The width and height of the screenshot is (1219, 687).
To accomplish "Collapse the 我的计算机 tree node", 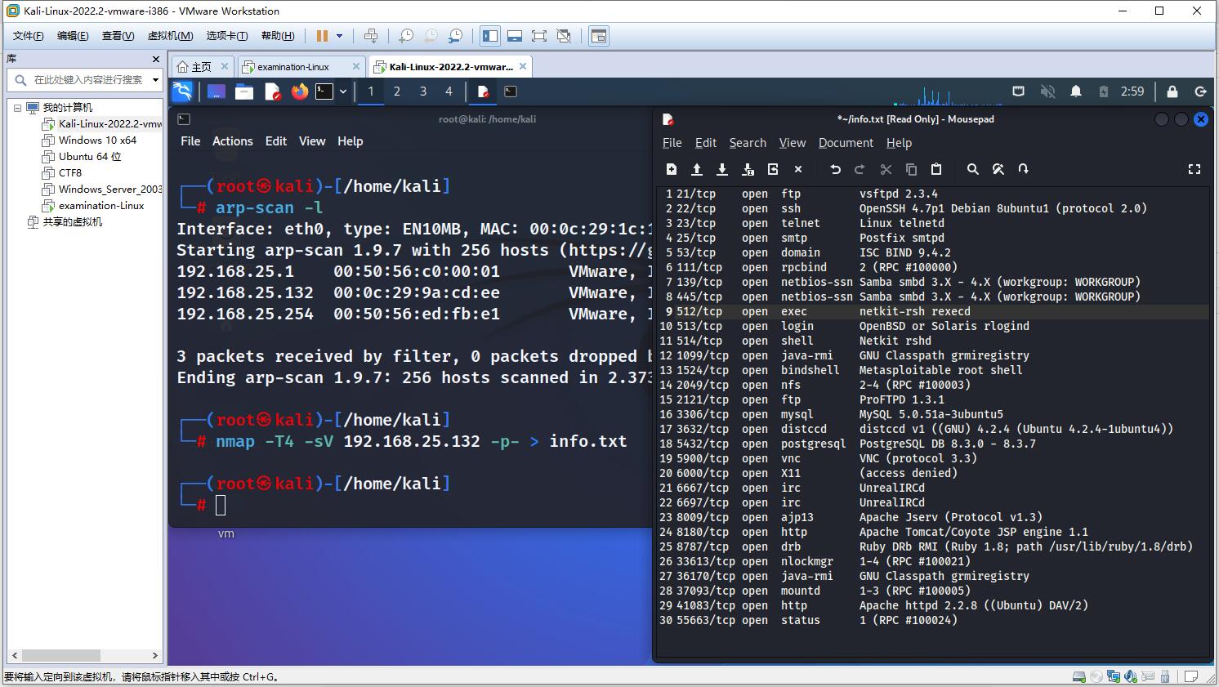I will [17, 108].
